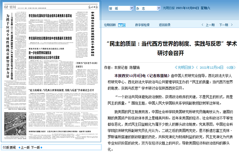Image resolution: width=239 pixels, height=152 pixels.
Task: Click 下一版 below the page image
Action: click(35, 148)
